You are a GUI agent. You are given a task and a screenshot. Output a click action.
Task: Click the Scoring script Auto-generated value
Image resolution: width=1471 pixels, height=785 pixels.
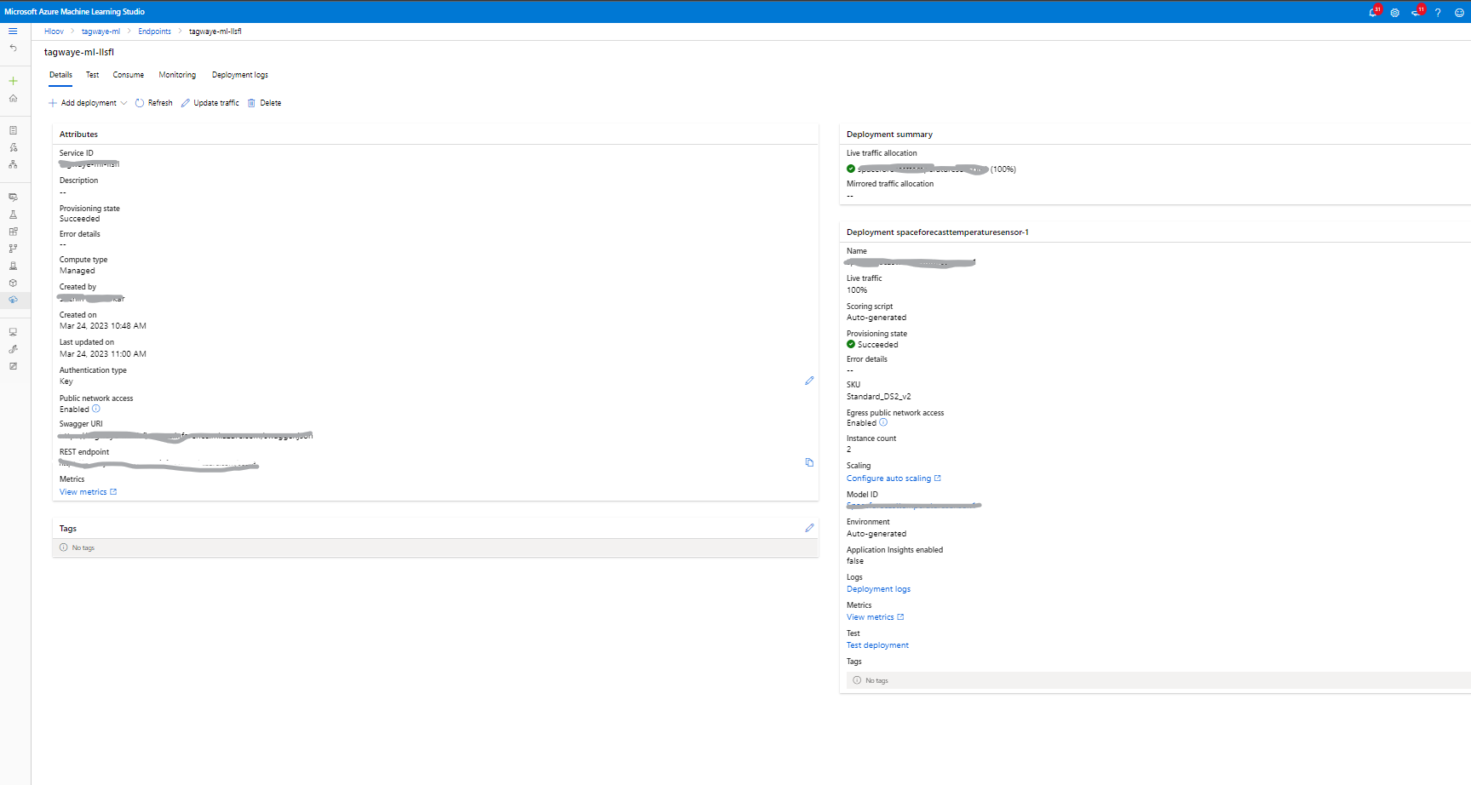pos(876,318)
